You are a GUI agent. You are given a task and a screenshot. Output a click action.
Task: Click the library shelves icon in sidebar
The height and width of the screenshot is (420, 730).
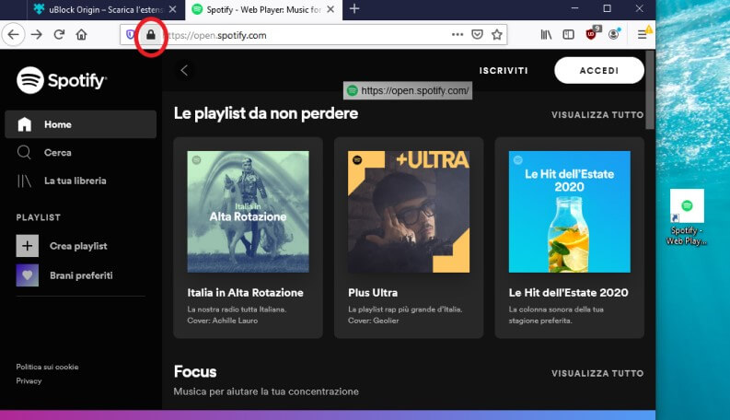tap(24, 181)
